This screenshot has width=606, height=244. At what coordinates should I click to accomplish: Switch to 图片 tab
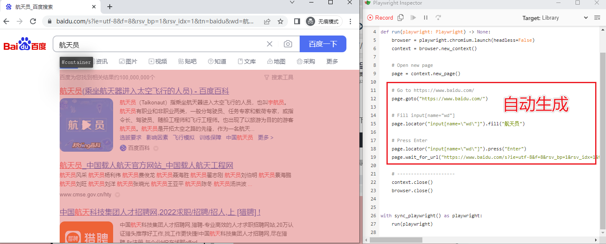[128, 61]
